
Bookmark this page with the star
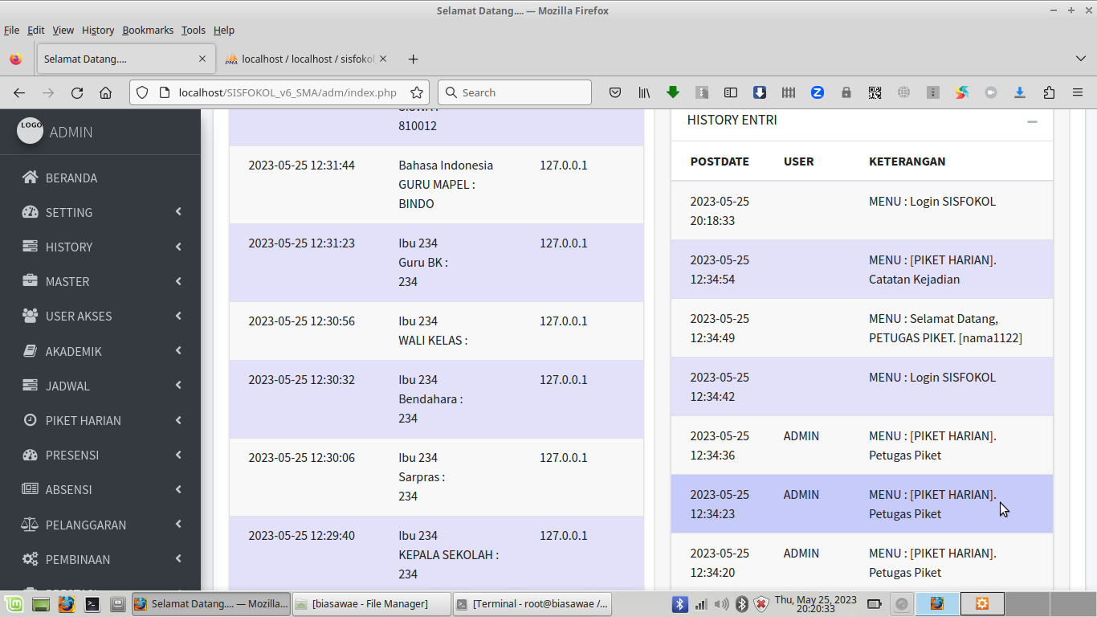tap(416, 92)
